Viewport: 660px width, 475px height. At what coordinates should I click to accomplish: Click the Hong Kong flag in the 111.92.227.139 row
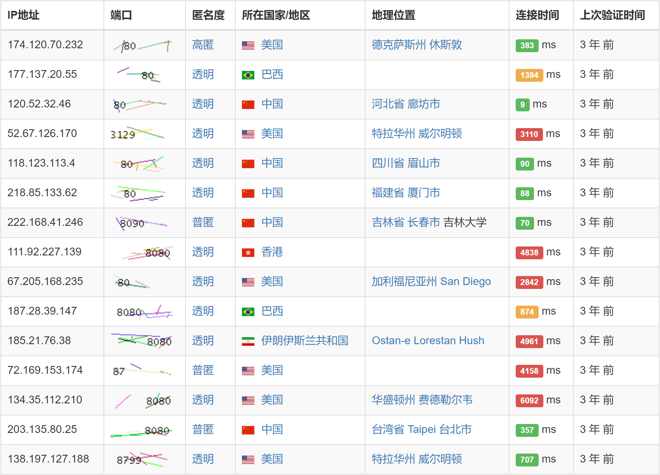click(248, 252)
